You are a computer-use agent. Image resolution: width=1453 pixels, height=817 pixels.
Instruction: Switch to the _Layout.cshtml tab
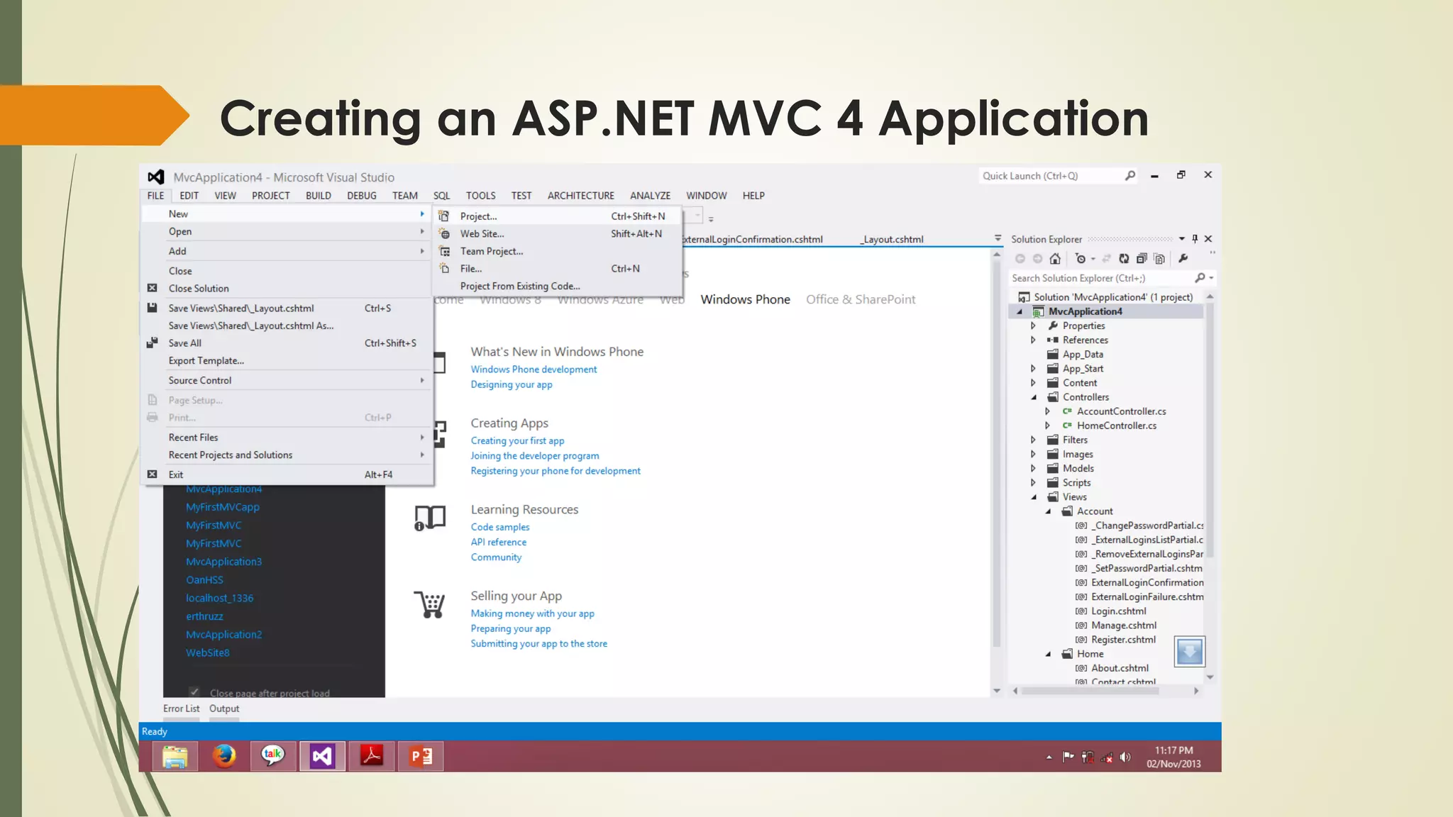pos(893,240)
